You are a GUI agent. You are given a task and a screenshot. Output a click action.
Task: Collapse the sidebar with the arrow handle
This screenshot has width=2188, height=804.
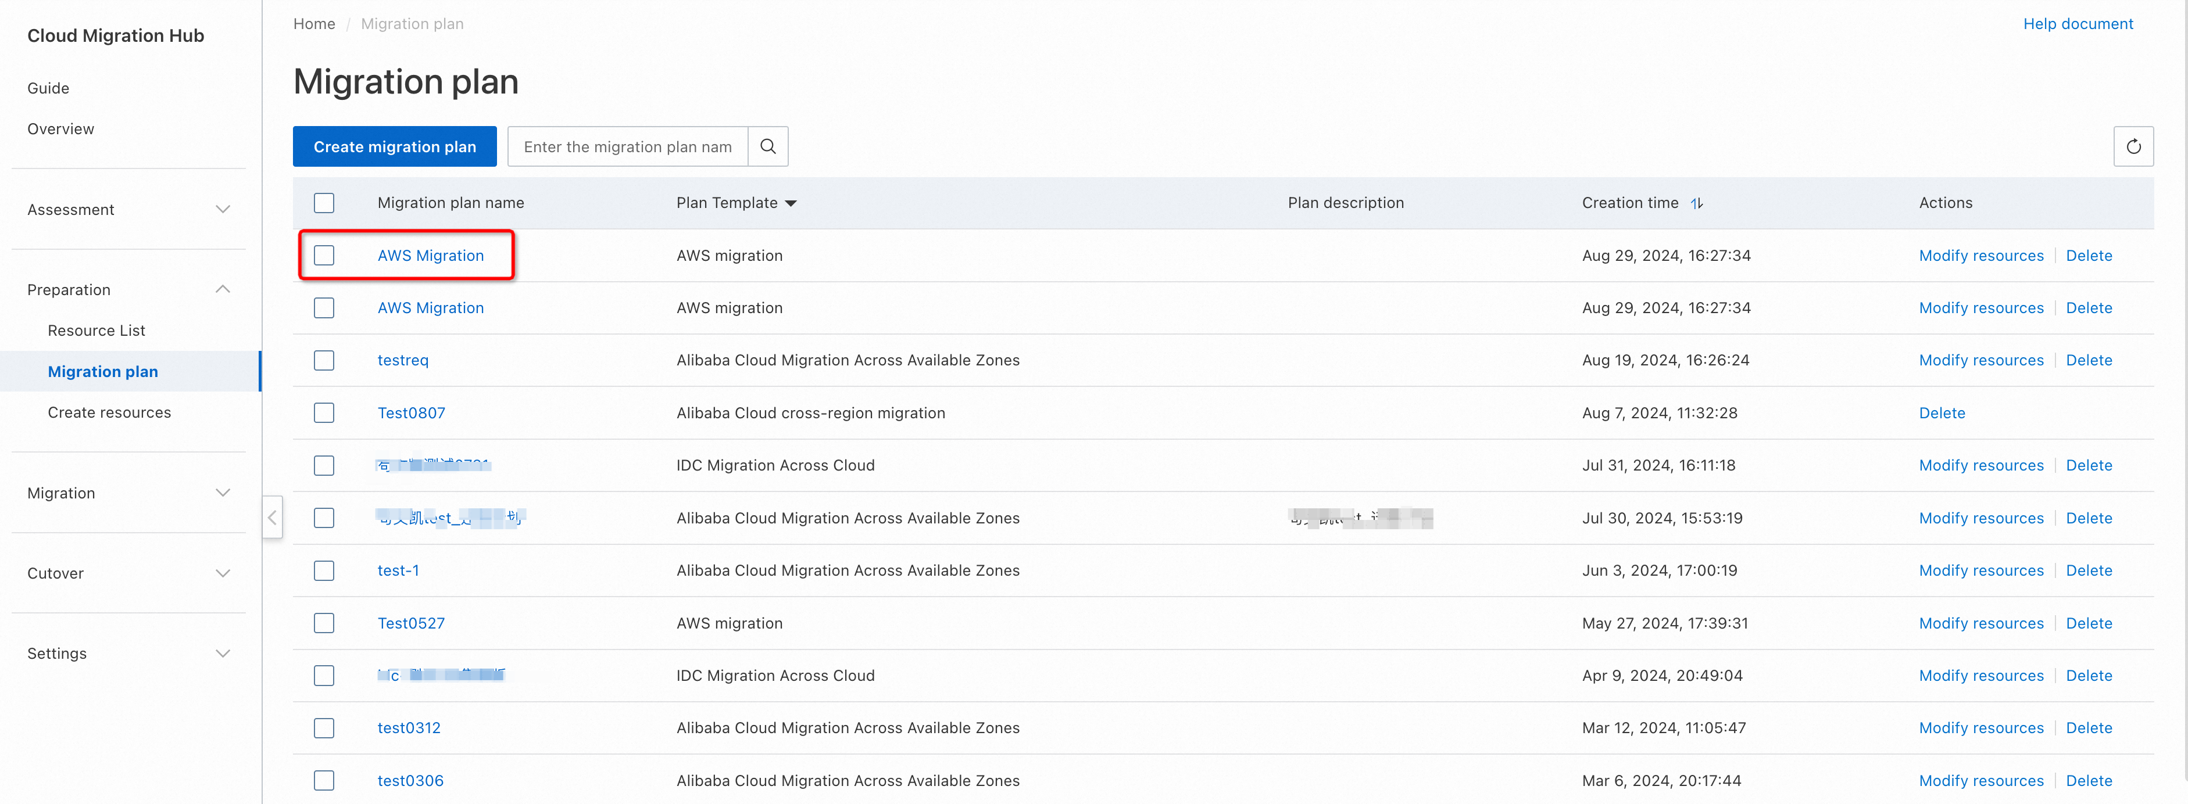tap(272, 517)
